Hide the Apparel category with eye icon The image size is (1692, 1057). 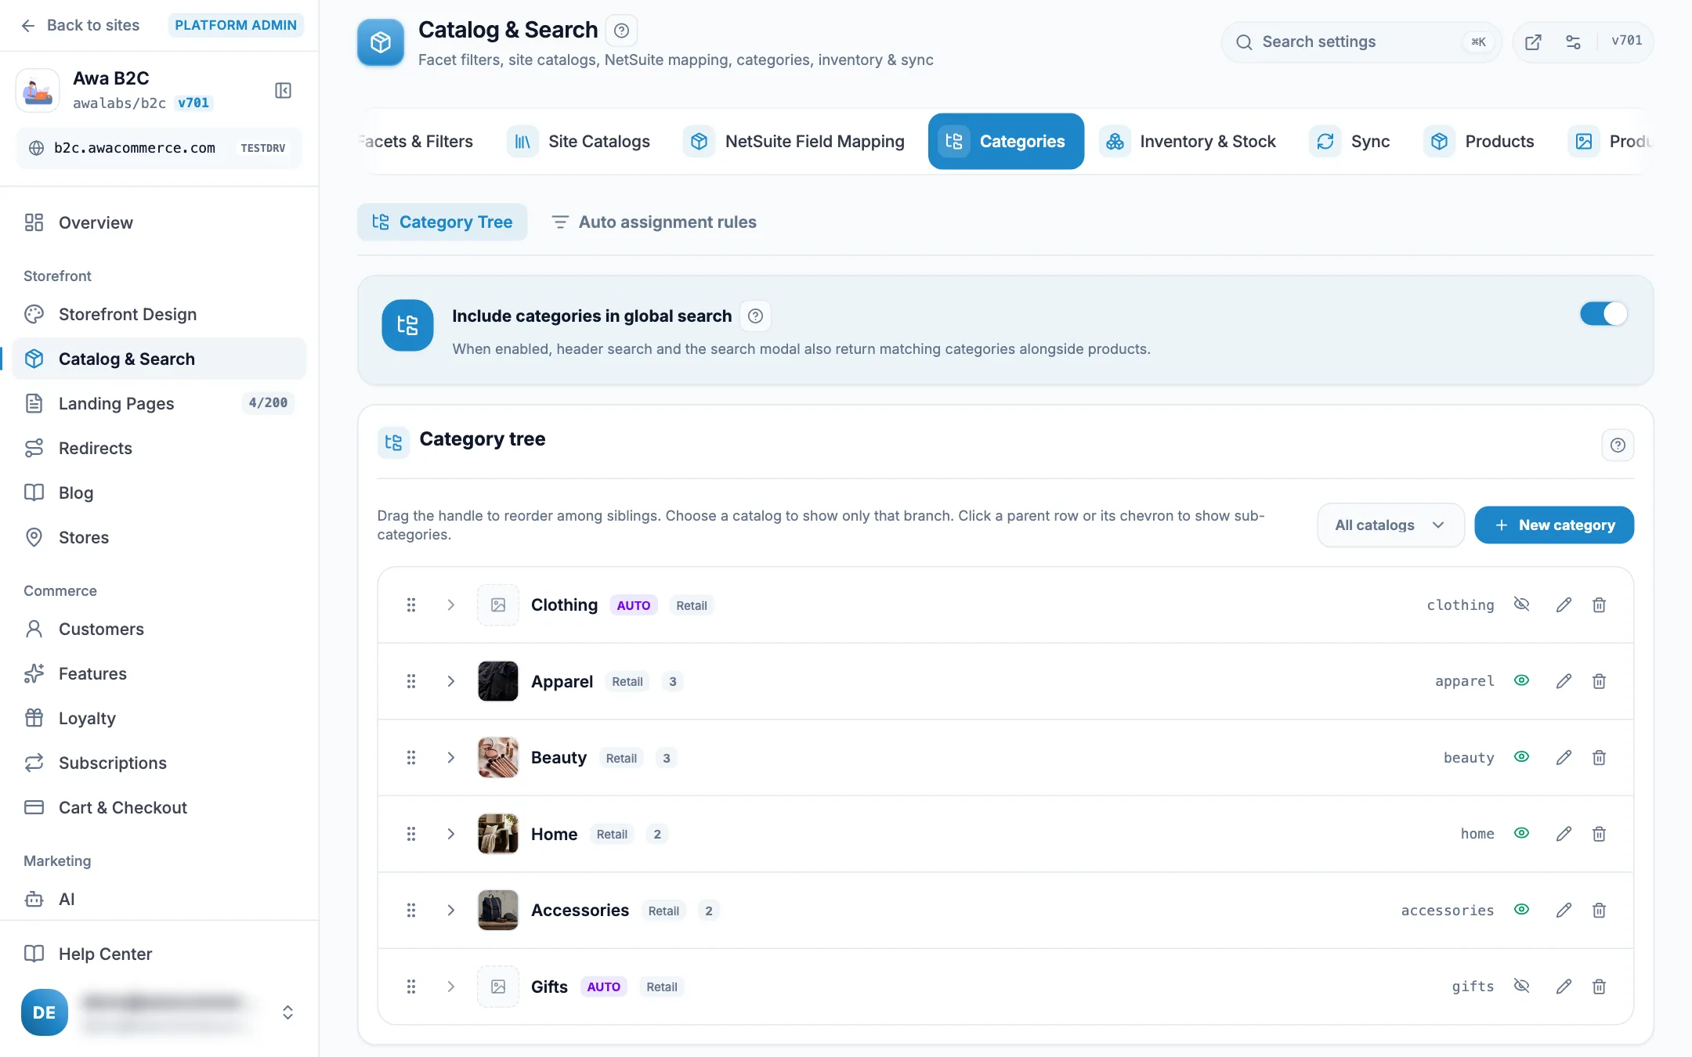(x=1521, y=680)
